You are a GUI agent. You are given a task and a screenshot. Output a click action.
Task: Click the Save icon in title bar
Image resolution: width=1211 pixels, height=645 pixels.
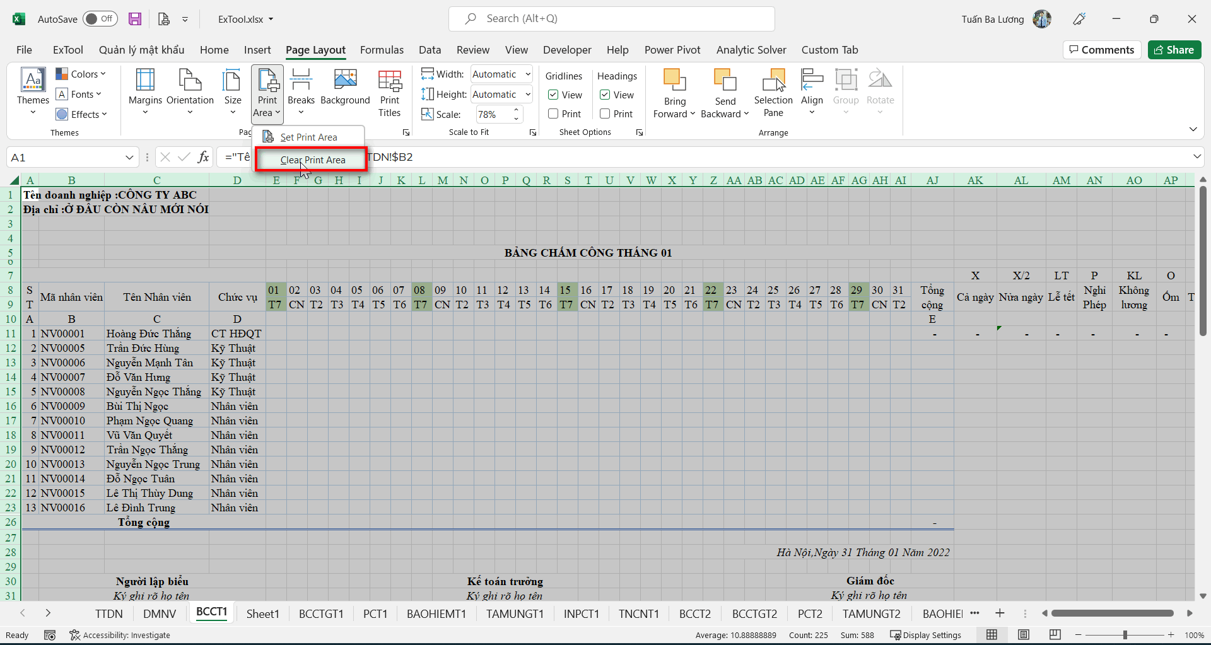(135, 19)
